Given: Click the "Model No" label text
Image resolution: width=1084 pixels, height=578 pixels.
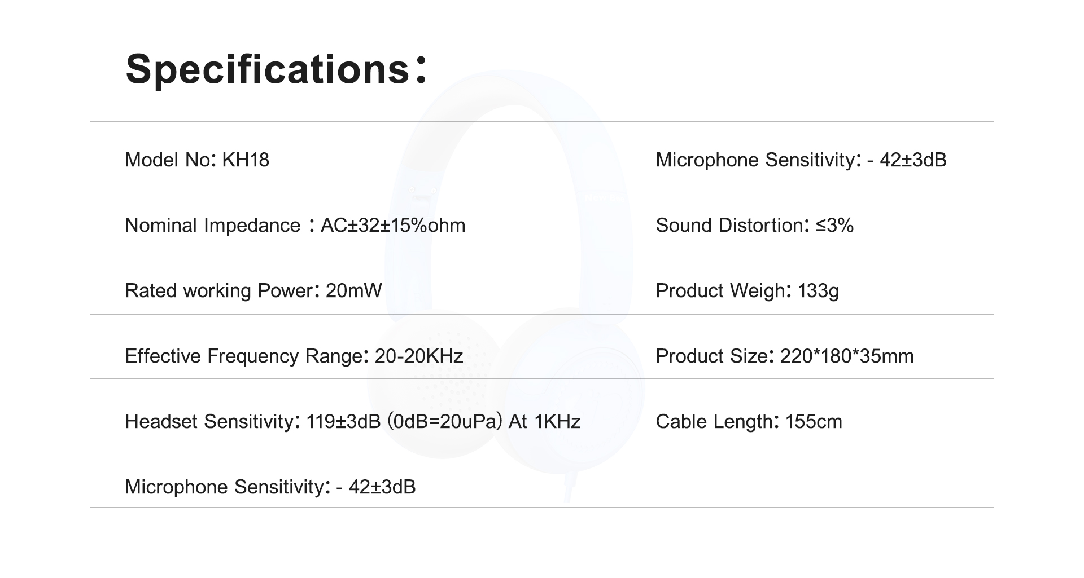Looking at the screenshot, I should (x=167, y=160).
